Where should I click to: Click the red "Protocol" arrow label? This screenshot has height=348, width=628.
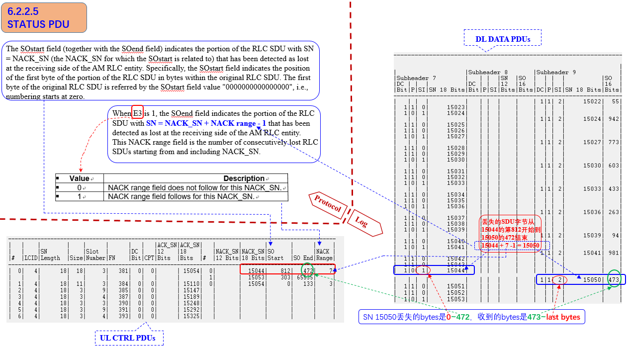pos(327,203)
